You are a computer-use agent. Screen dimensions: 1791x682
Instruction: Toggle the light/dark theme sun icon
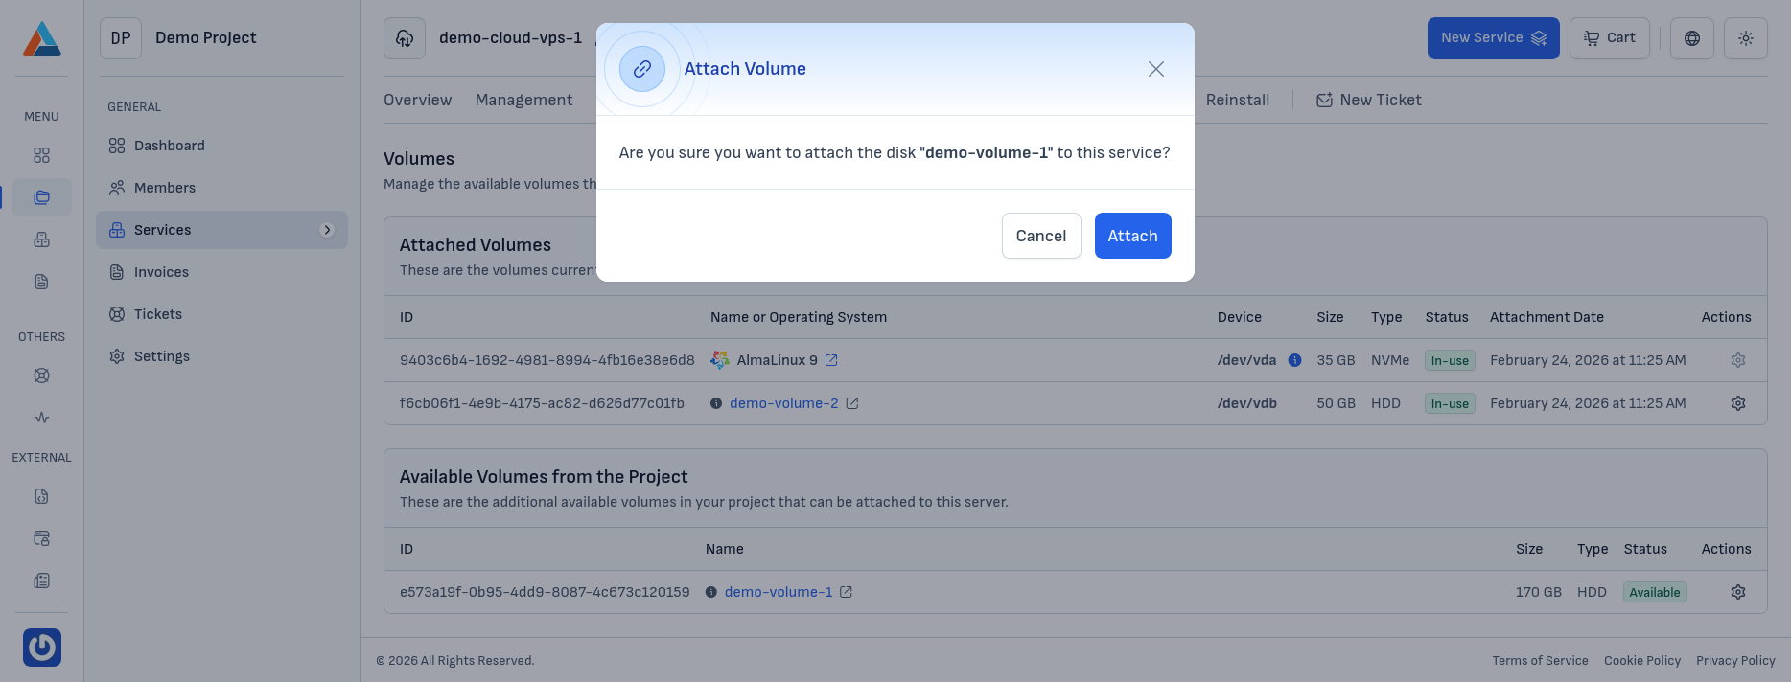(1745, 38)
